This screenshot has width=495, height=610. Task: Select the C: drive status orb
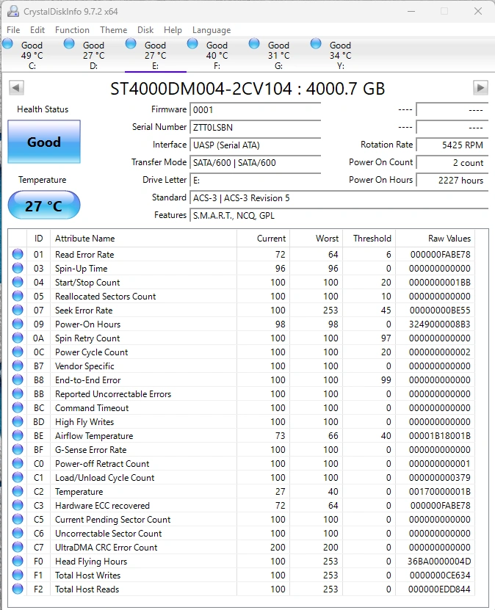8,45
